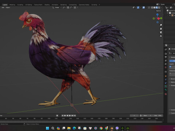
Task: Open the Object menu in viewport header
Action: pos(8,8)
